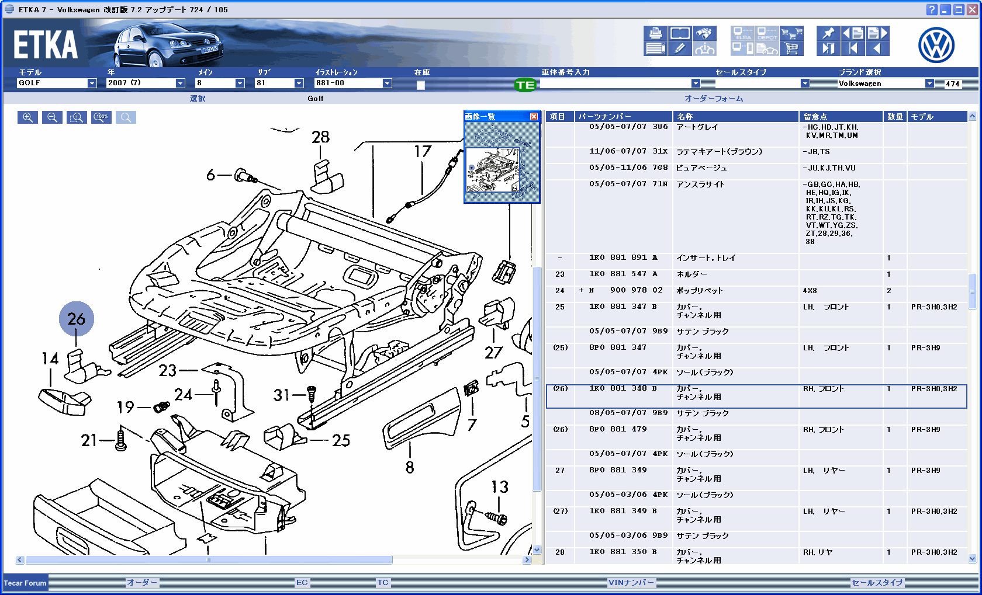Open the single shopping cart icon
982x595 pixels.
tap(791, 48)
